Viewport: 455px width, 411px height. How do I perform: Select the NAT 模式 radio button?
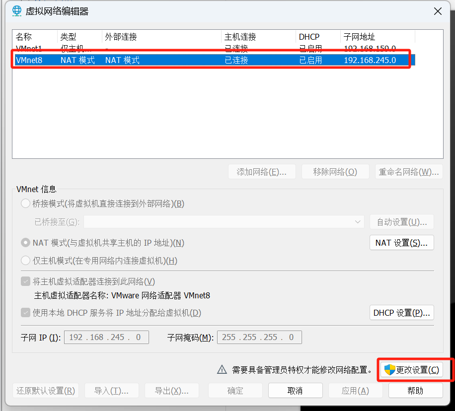coord(25,243)
